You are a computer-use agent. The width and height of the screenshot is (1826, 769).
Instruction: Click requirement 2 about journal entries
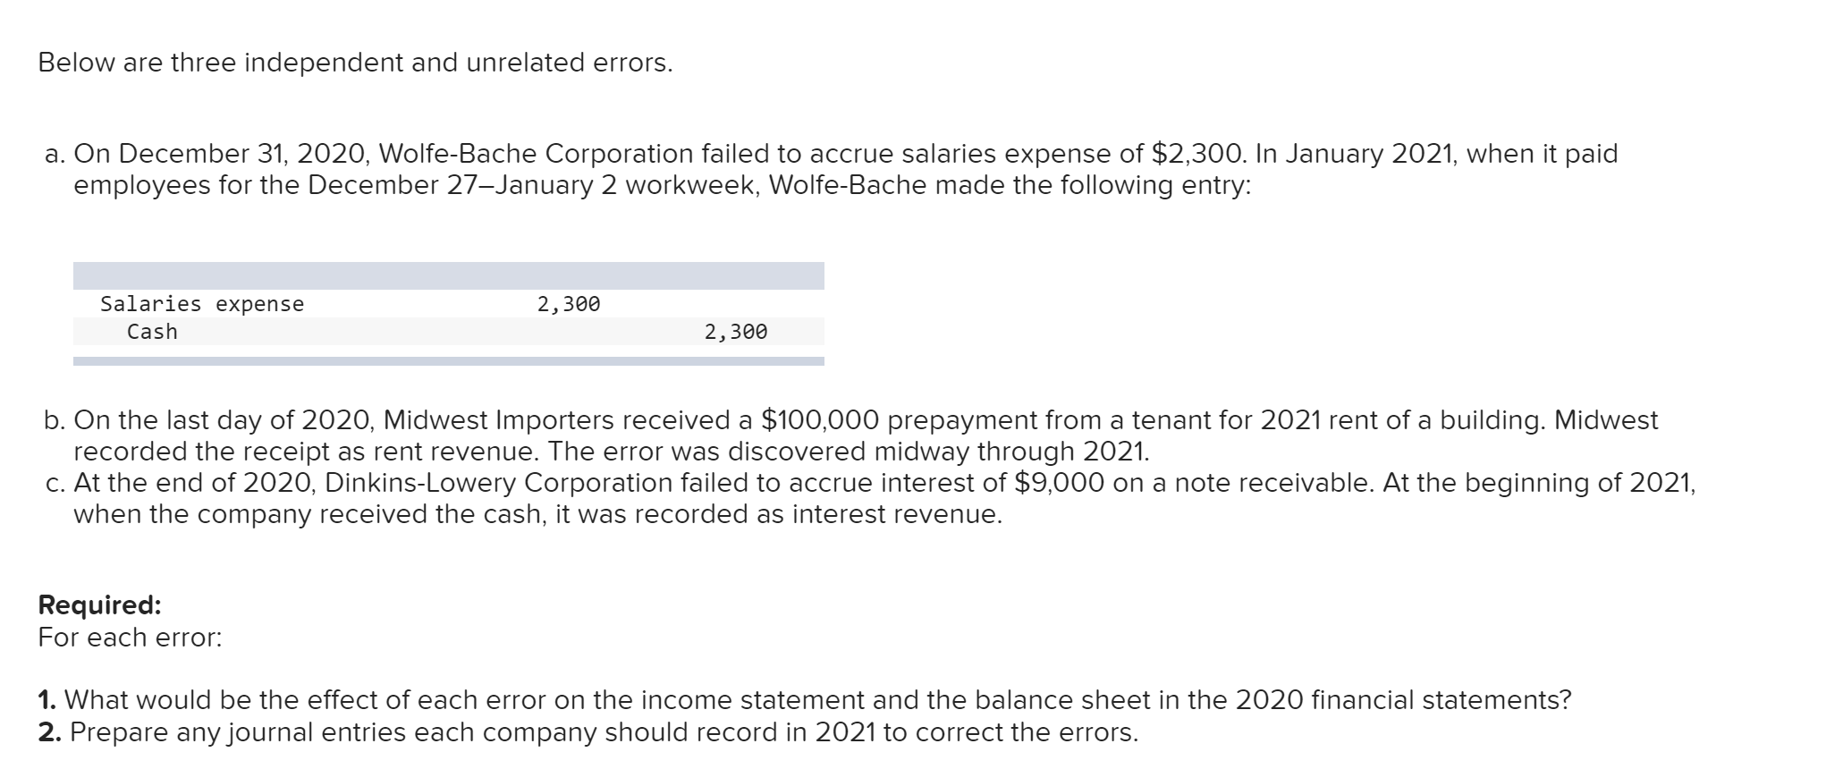tap(588, 732)
